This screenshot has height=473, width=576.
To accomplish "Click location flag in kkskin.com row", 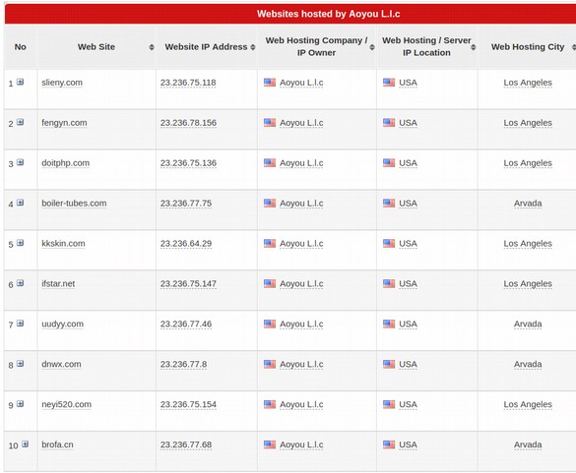I will point(389,243).
